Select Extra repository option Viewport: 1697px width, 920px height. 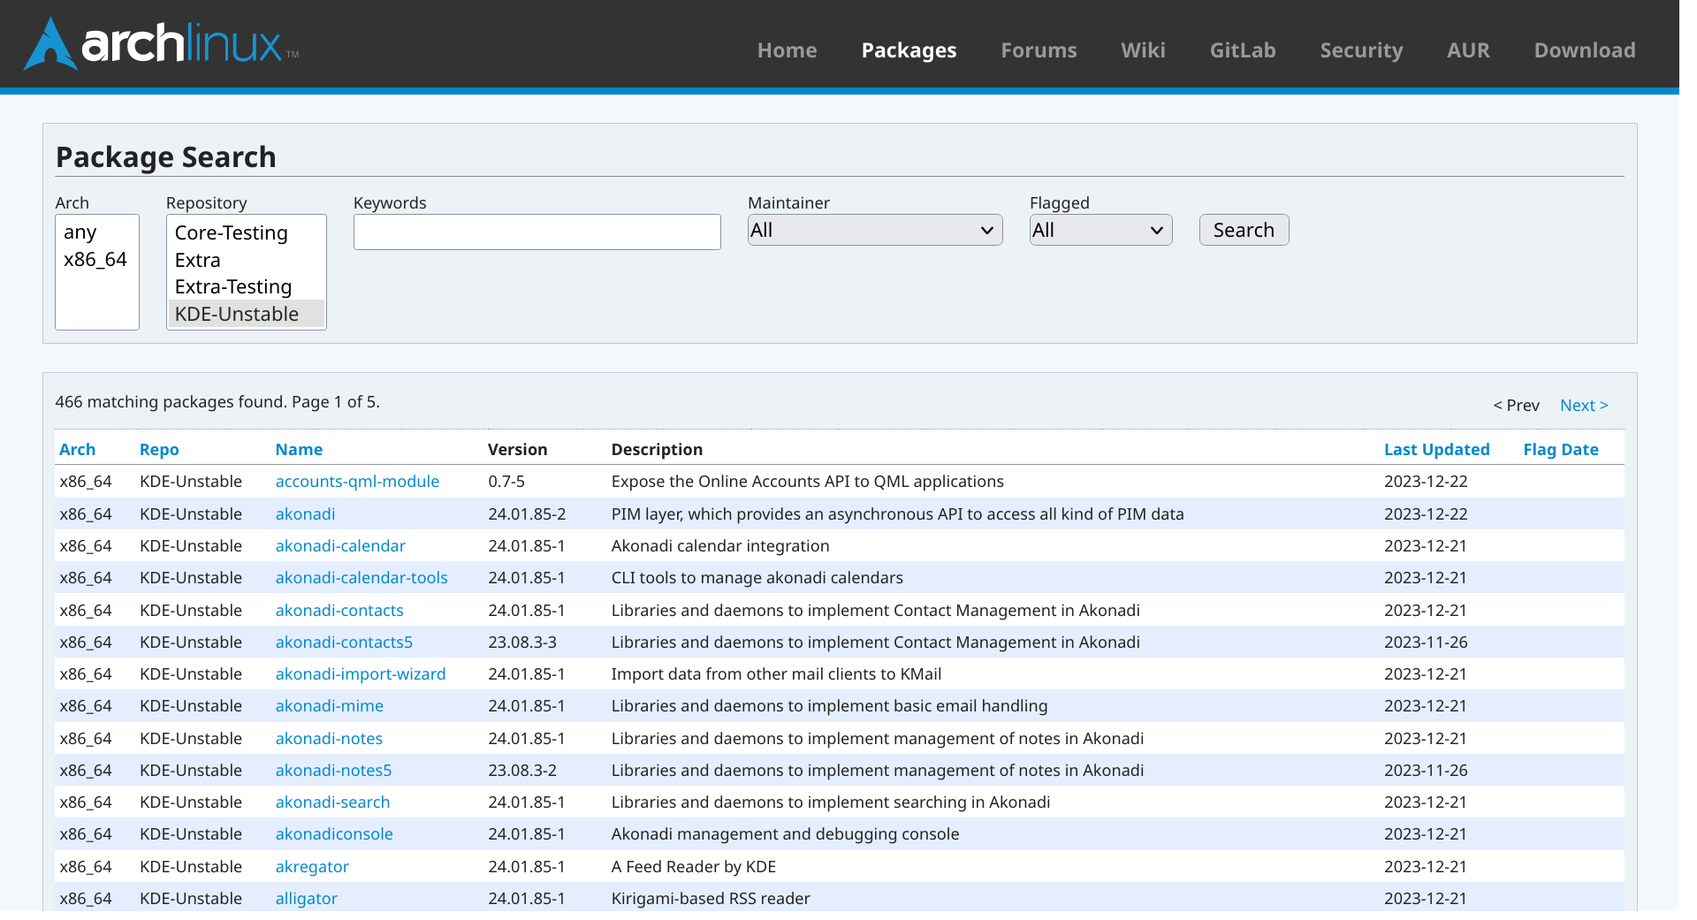coord(246,260)
